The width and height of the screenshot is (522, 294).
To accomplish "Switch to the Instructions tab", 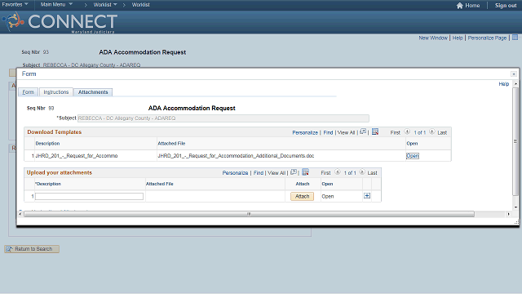I will 56,92.
